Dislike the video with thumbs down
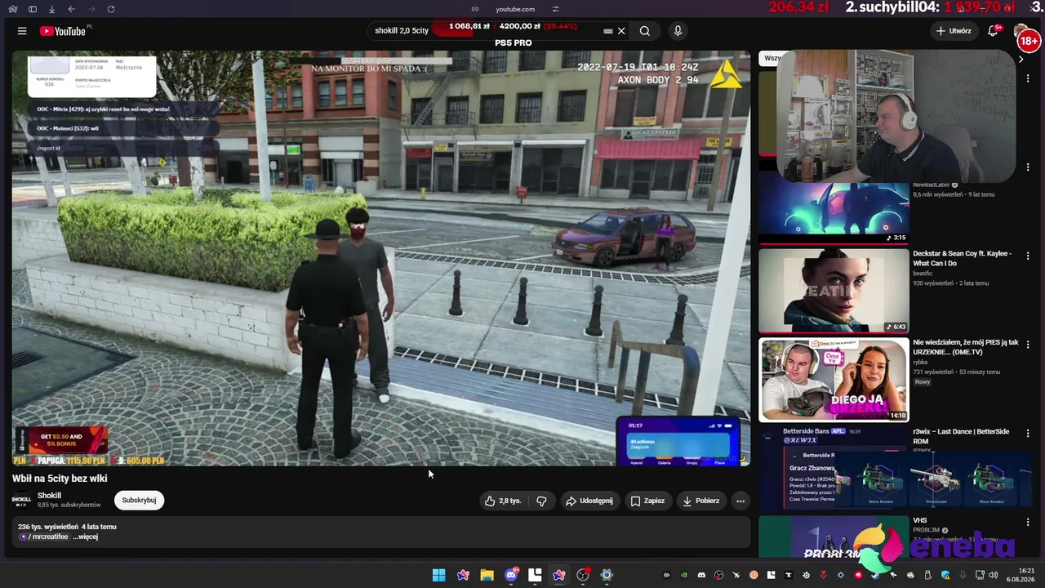1045x588 pixels. (x=541, y=501)
